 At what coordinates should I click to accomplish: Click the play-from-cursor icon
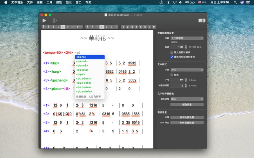(x=55, y=21)
